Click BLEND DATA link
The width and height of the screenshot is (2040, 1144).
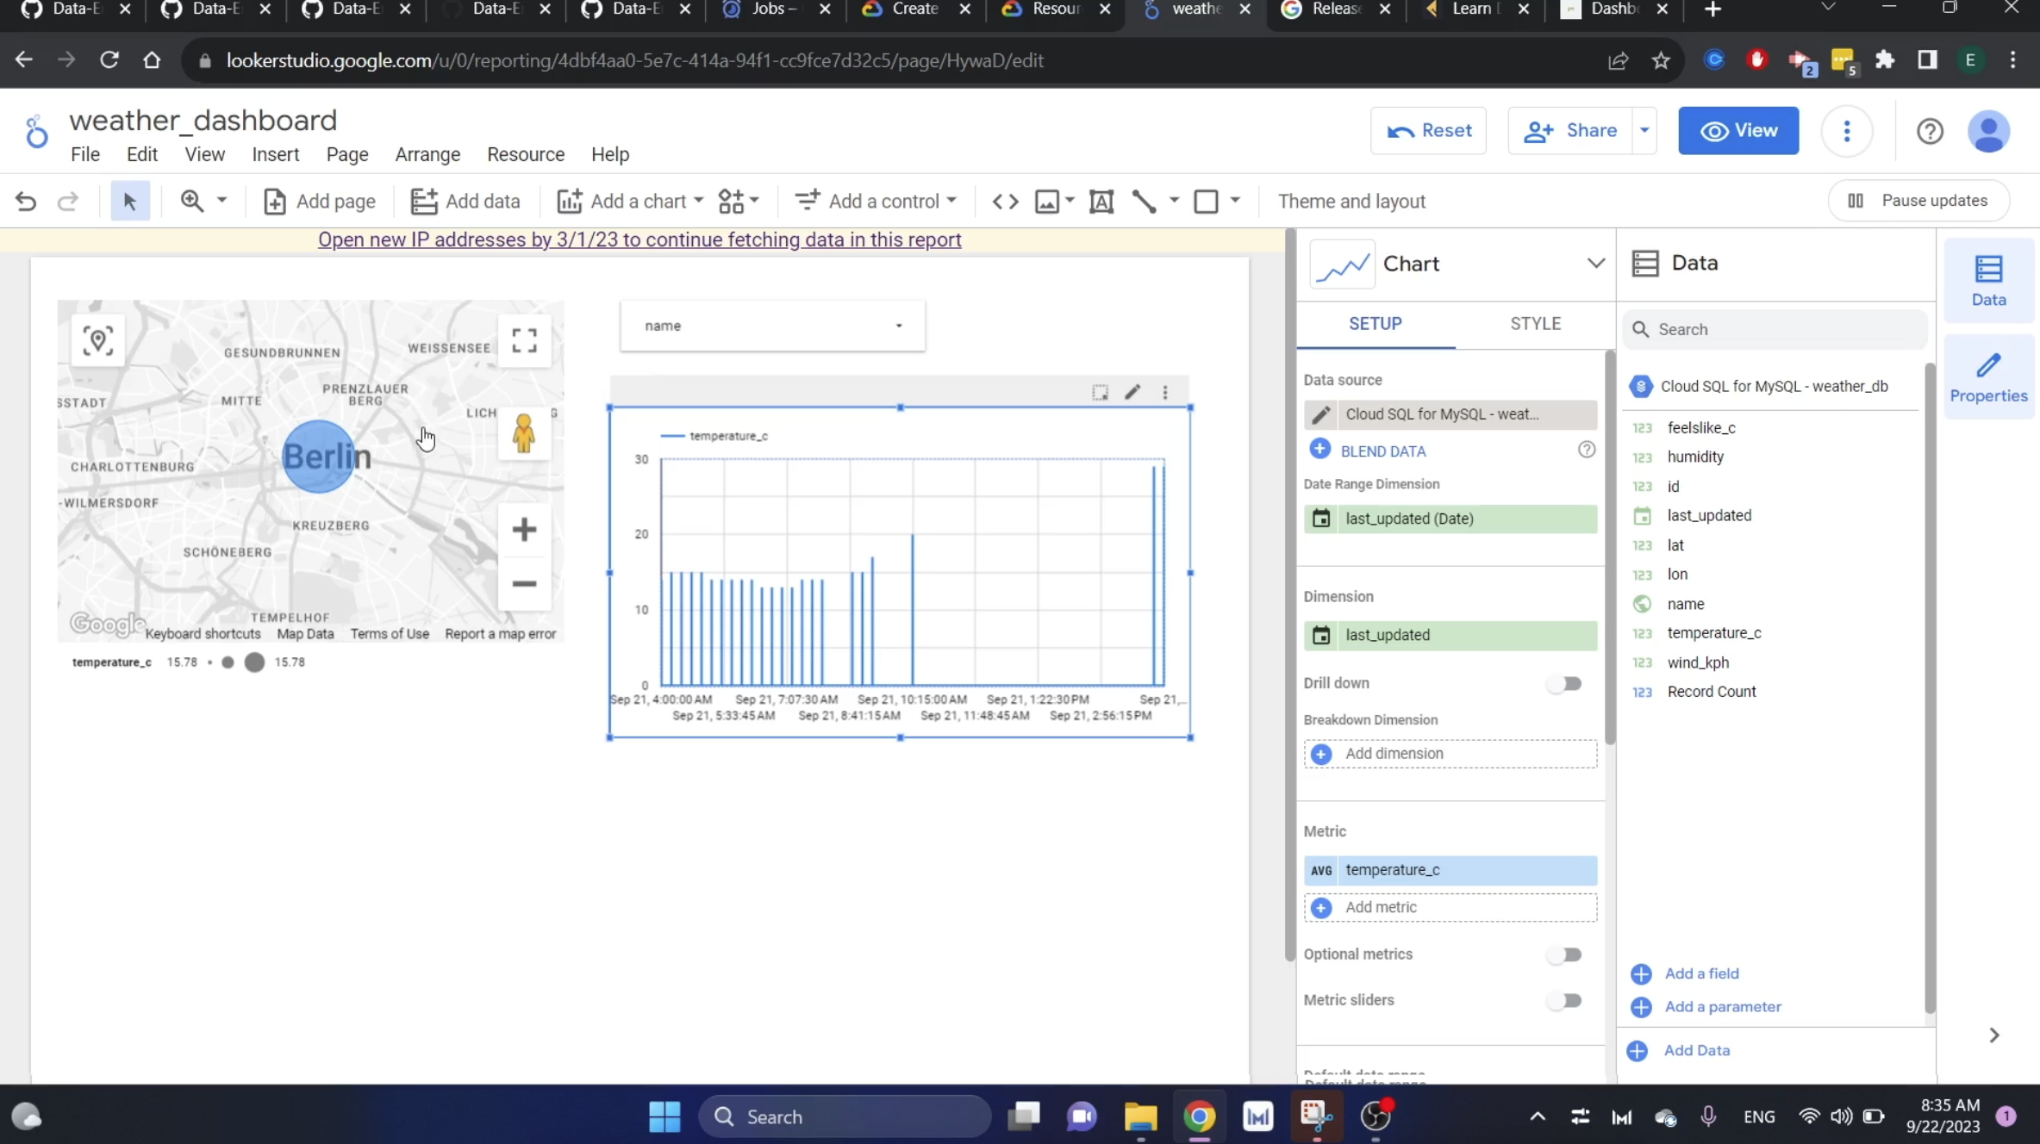point(1382,451)
